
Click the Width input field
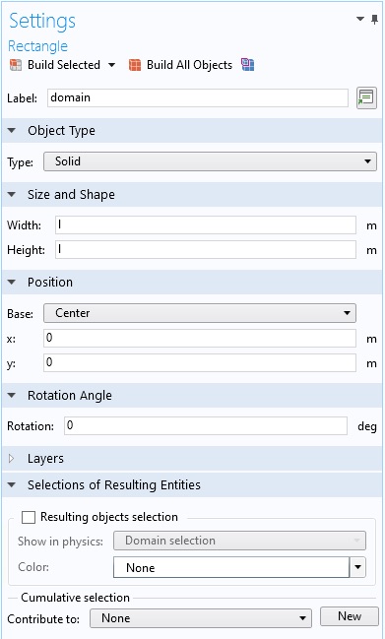click(x=206, y=224)
